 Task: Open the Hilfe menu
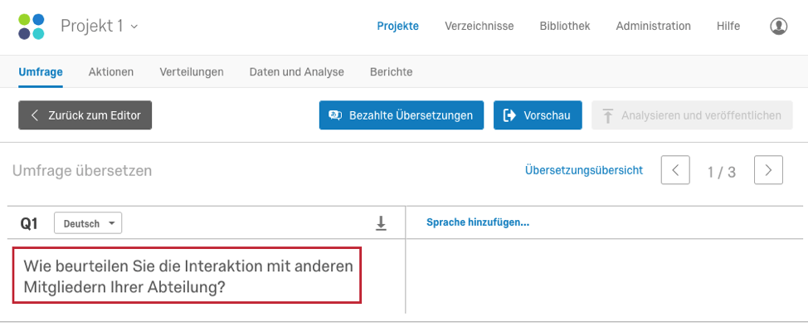pos(728,27)
